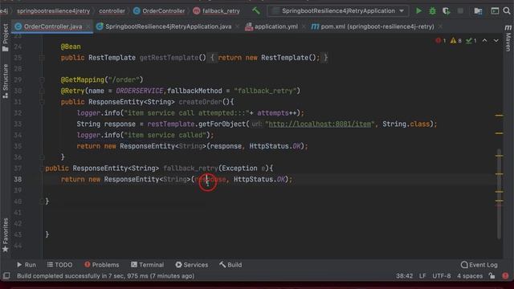Switch to SpringbootResilience4jRetryApplication.java tab
This screenshot has width=514, height=289.
click(168, 26)
